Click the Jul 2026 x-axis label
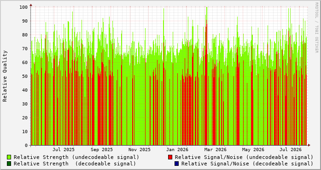Image resolution: width=321 pixels, height=170 pixels. tap(291, 150)
